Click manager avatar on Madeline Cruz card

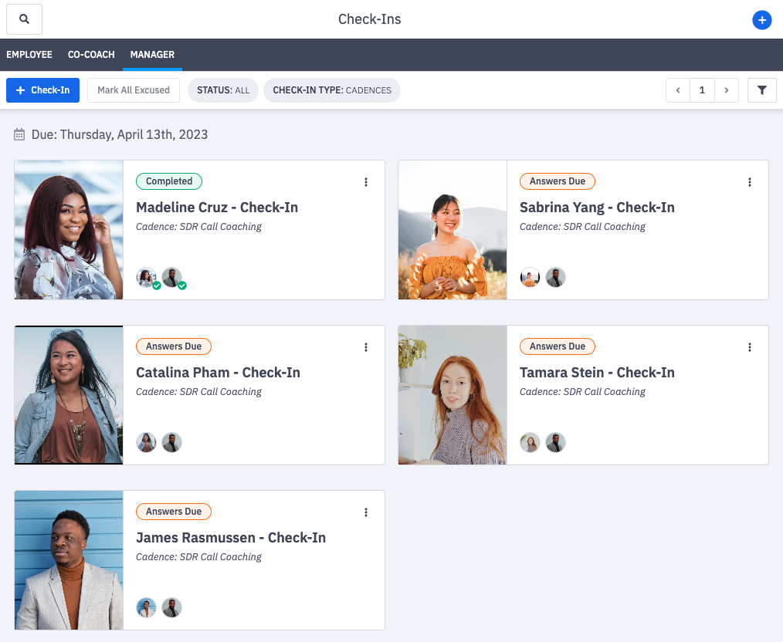173,278
